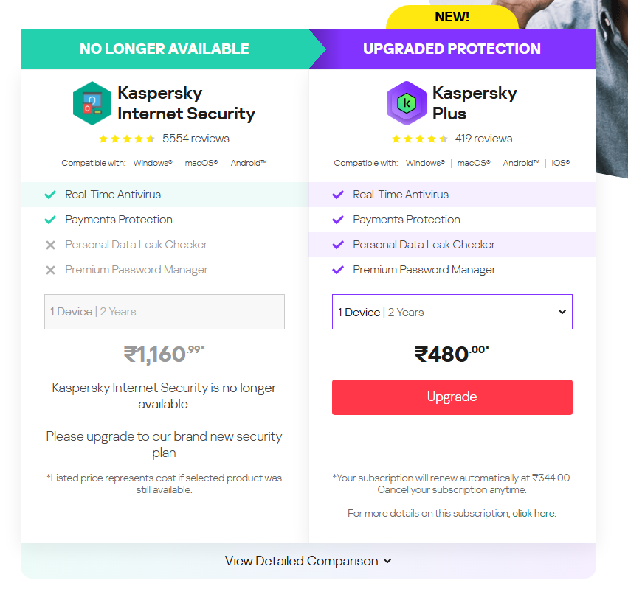The height and width of the screenshot is (614, 628).
Task: Expand View Detailed Comparison
Action: (x=308, y=561)
